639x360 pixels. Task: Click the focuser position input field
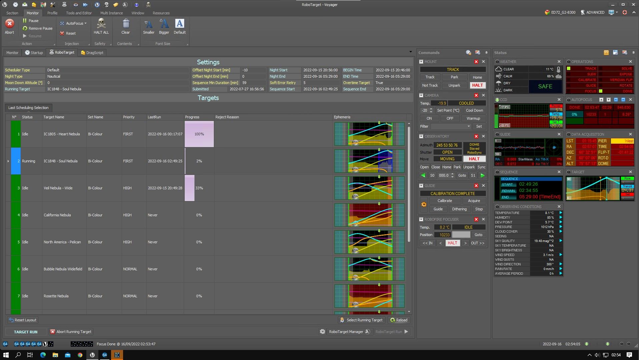click(x=461, y=235)
